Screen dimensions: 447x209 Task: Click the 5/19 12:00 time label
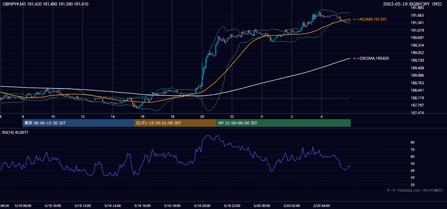(x=83, y=206)
